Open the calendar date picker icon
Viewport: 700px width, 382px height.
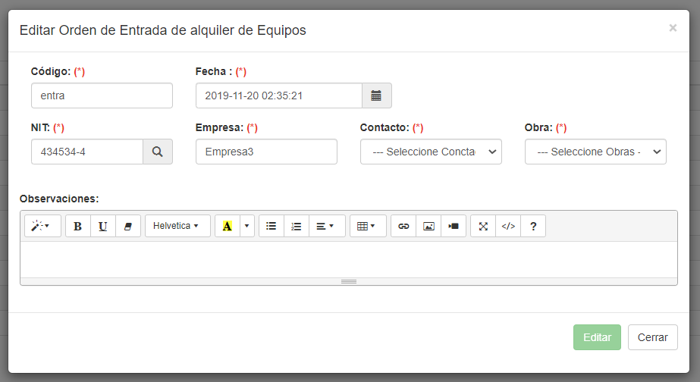click(x=376, y=95)
